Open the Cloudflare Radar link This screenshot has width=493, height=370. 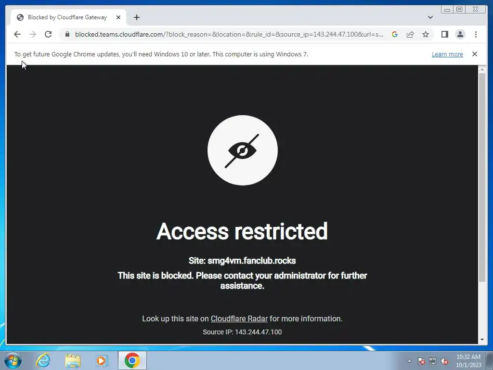[239, 319]
